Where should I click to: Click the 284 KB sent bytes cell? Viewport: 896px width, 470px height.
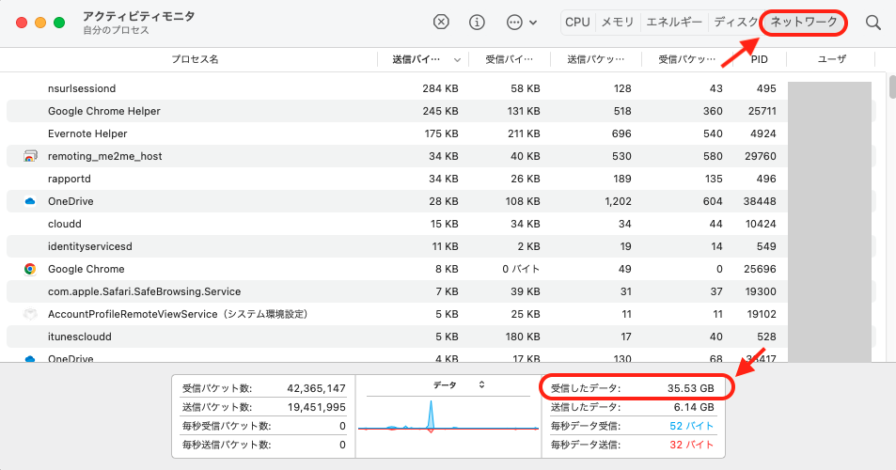click(440, 88)
